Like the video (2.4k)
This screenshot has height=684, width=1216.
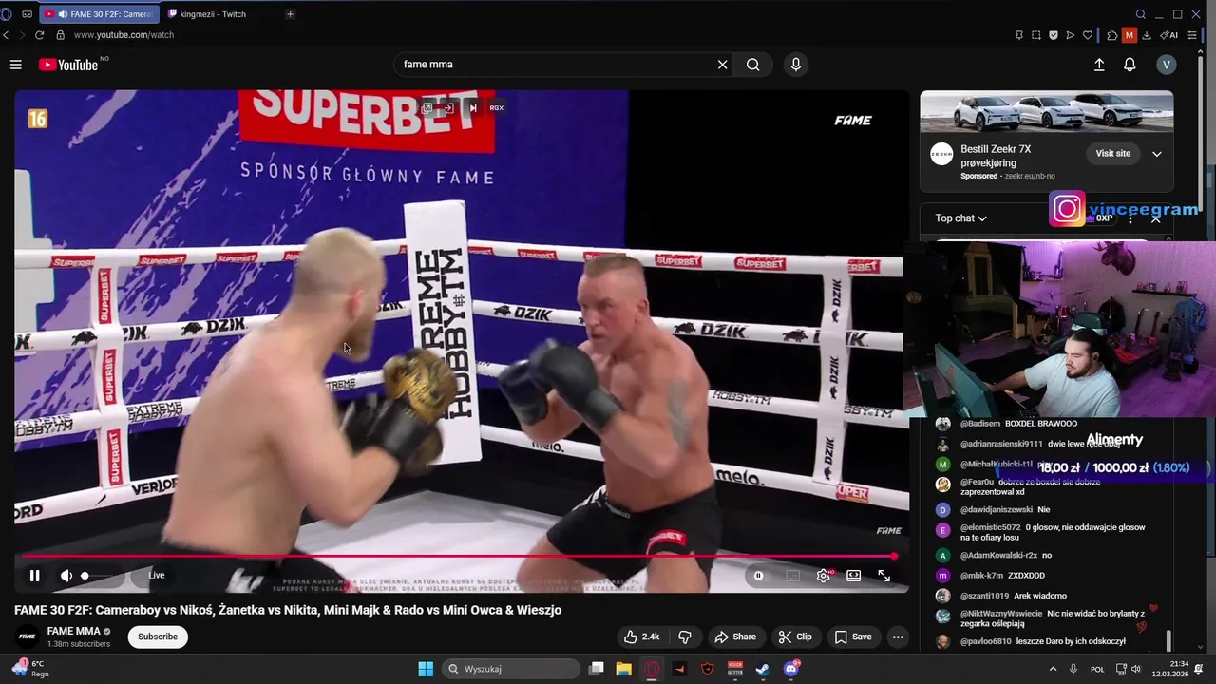641,636
